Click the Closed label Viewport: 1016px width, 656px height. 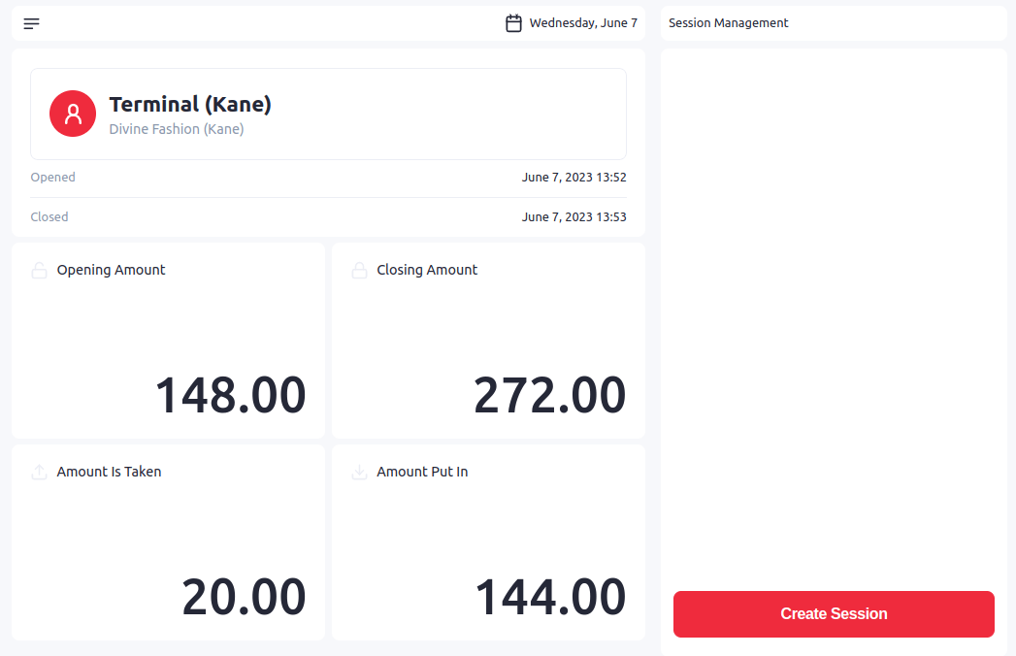point(49,216)
